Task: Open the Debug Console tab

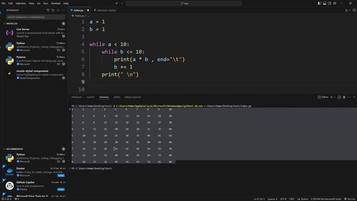Action: pyautogui.click(x=133, y=97)
